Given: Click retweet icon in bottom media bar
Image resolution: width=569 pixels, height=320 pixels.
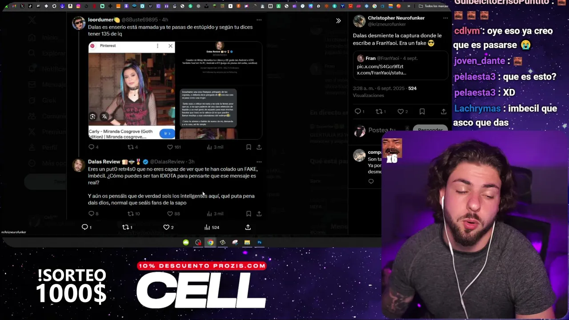Looking at the screenshot, I should (x=126, y=227).
